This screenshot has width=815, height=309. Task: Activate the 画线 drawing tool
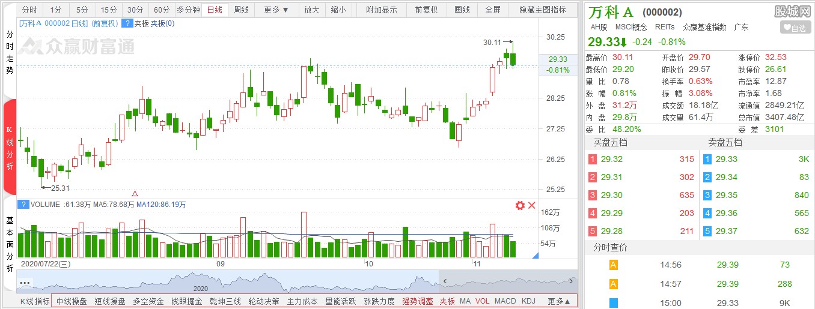point(462,10)
